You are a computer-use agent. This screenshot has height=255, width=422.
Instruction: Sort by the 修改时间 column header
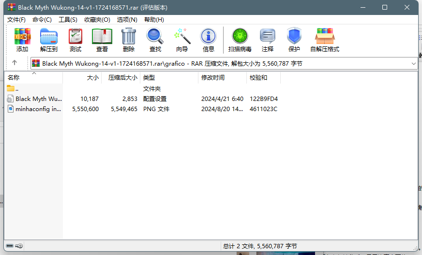[x=223, y=78]
